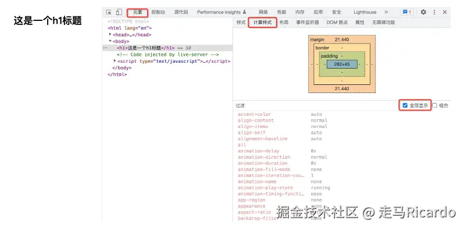Toggle the device toolbar icon
464x228 pixels.
point(119,12)
